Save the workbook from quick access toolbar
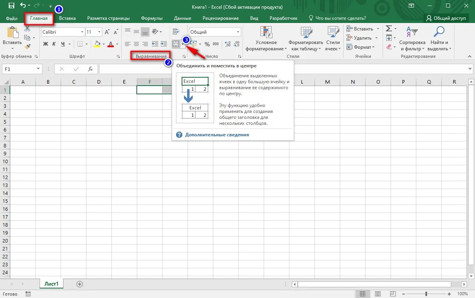475x298 pixels. (11, 6)
